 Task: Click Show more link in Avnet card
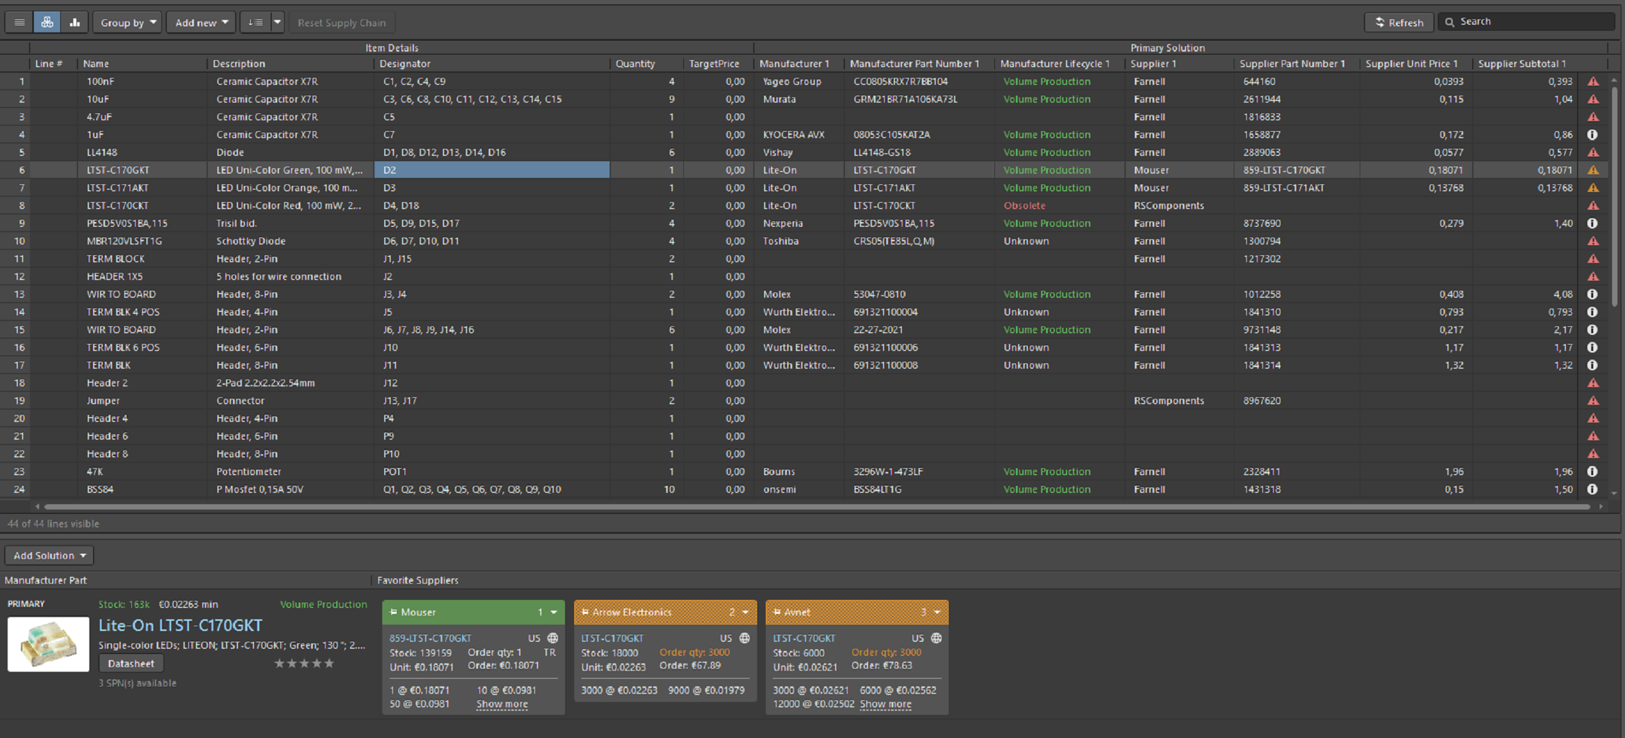pos(885,704)
